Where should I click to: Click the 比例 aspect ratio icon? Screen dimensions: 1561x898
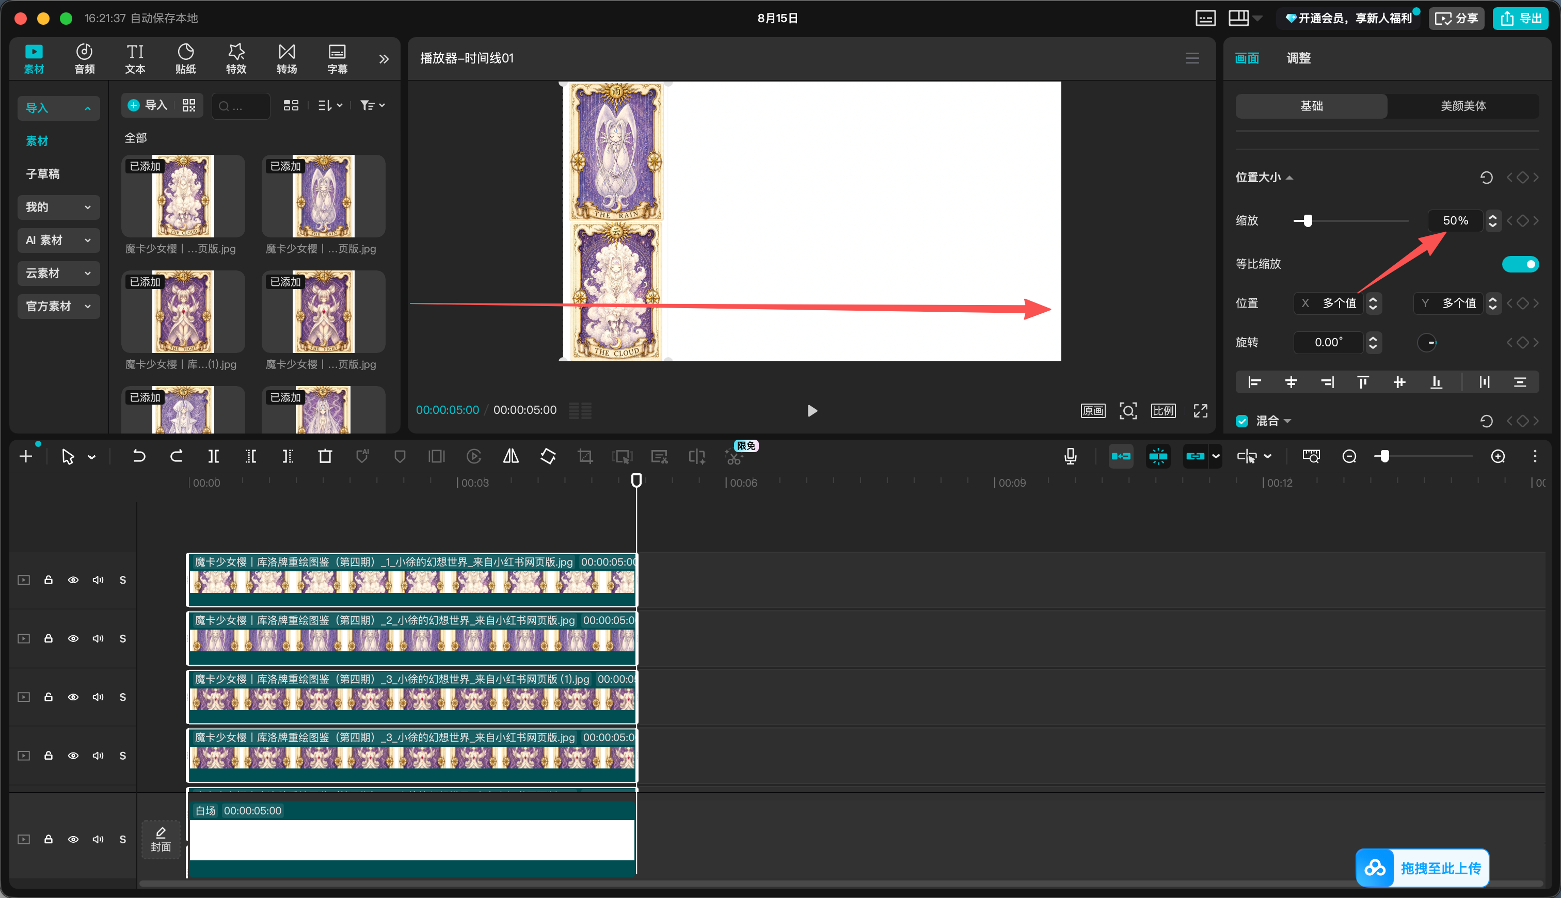coord(1163,411)
